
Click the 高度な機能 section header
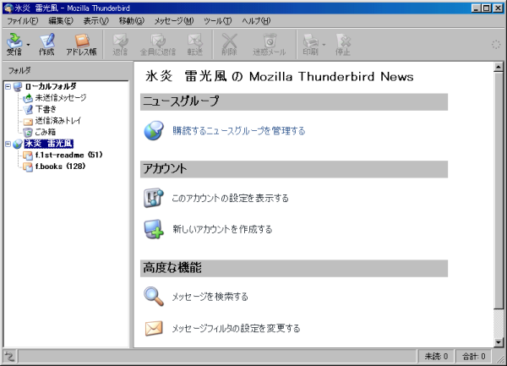(294, 268)
